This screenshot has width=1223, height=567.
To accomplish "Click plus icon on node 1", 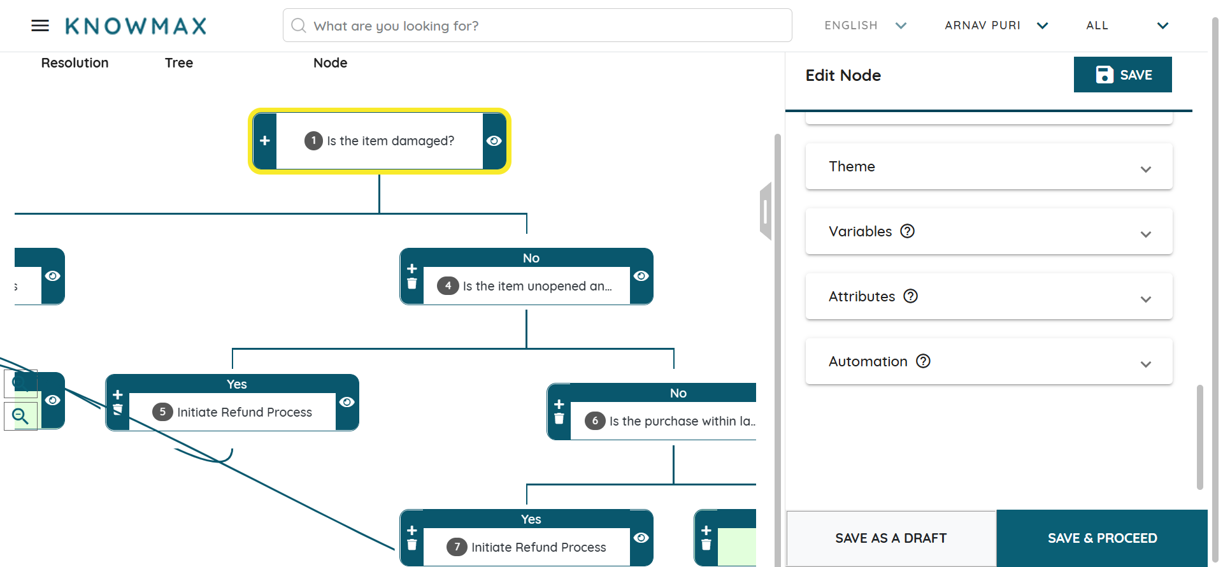I will click(265, 141).
